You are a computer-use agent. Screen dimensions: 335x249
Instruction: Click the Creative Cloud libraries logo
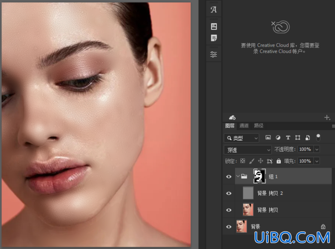click(x=280, y=27)
